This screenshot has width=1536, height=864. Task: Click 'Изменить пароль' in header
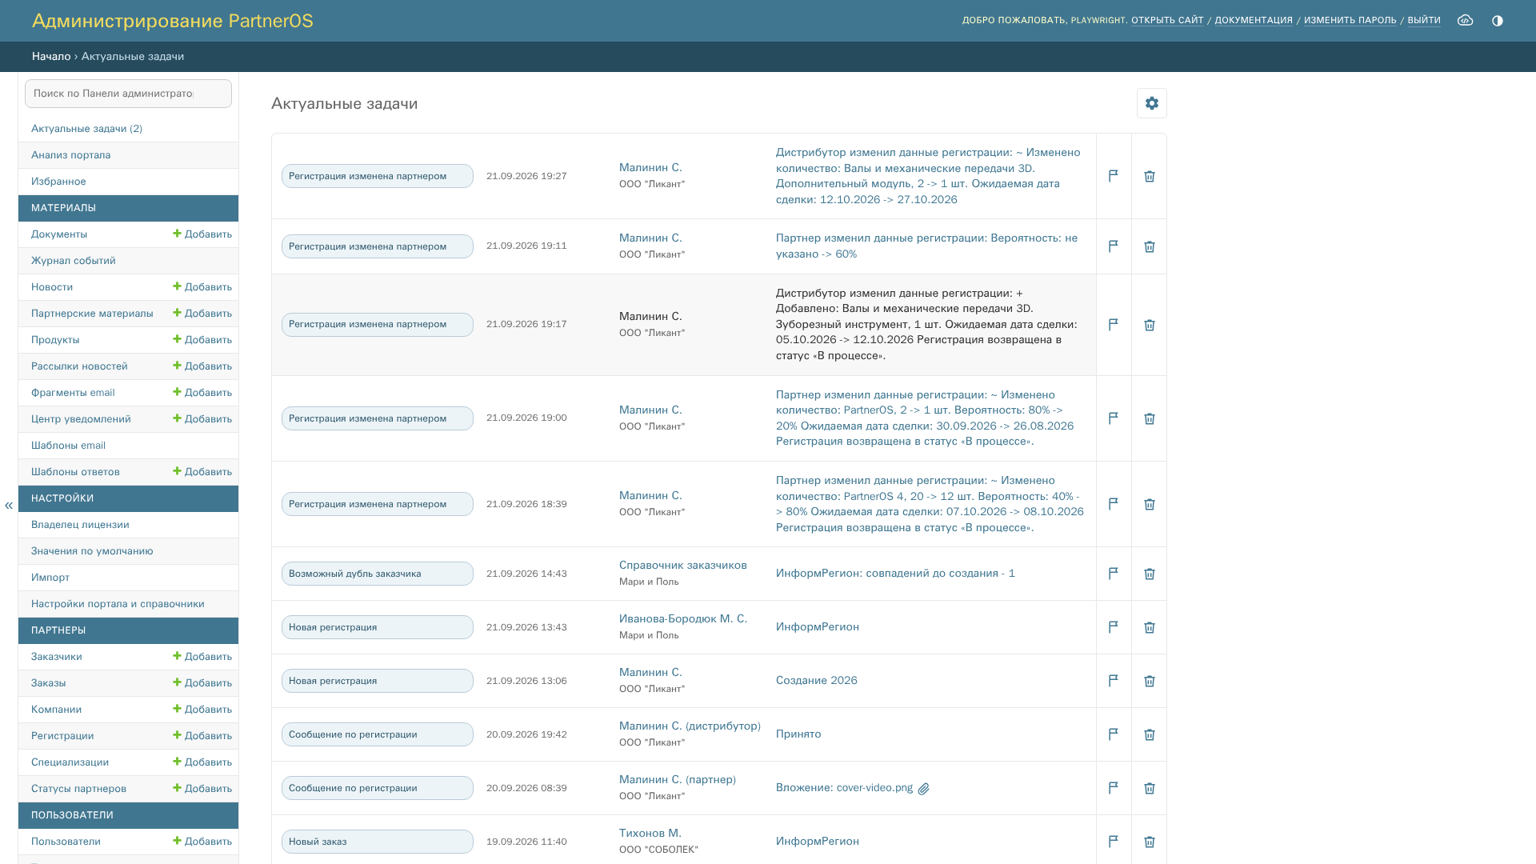coord(1350,21)
